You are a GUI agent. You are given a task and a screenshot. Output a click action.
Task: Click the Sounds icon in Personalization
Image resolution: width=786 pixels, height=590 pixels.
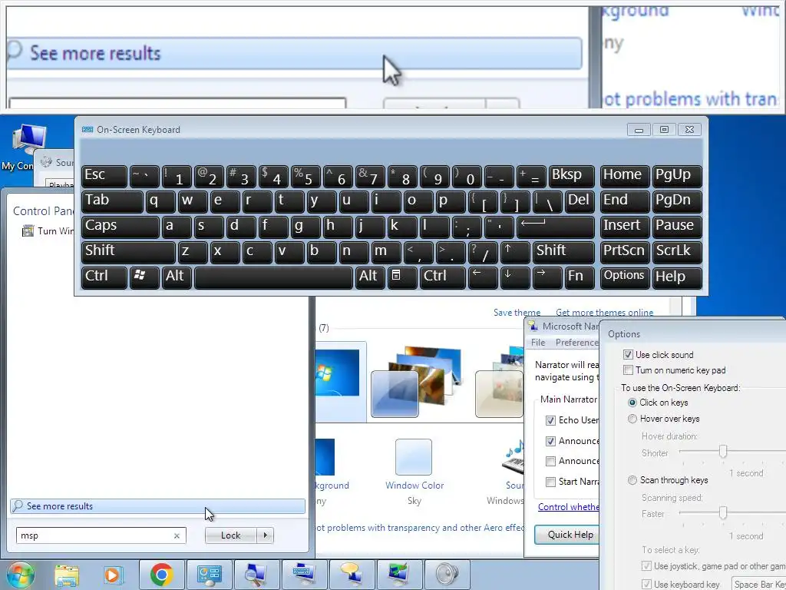click(514, 456)
